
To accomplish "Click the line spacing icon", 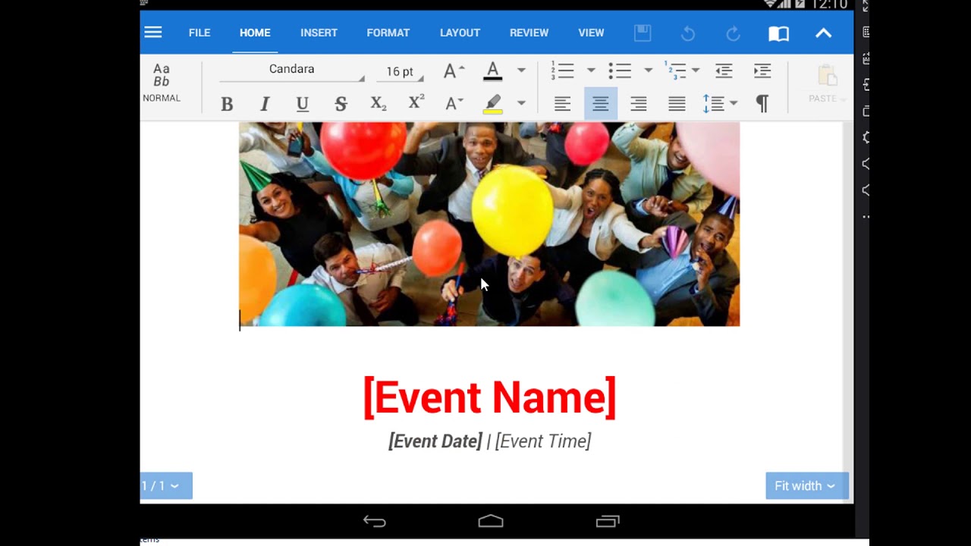I will 713,104.
